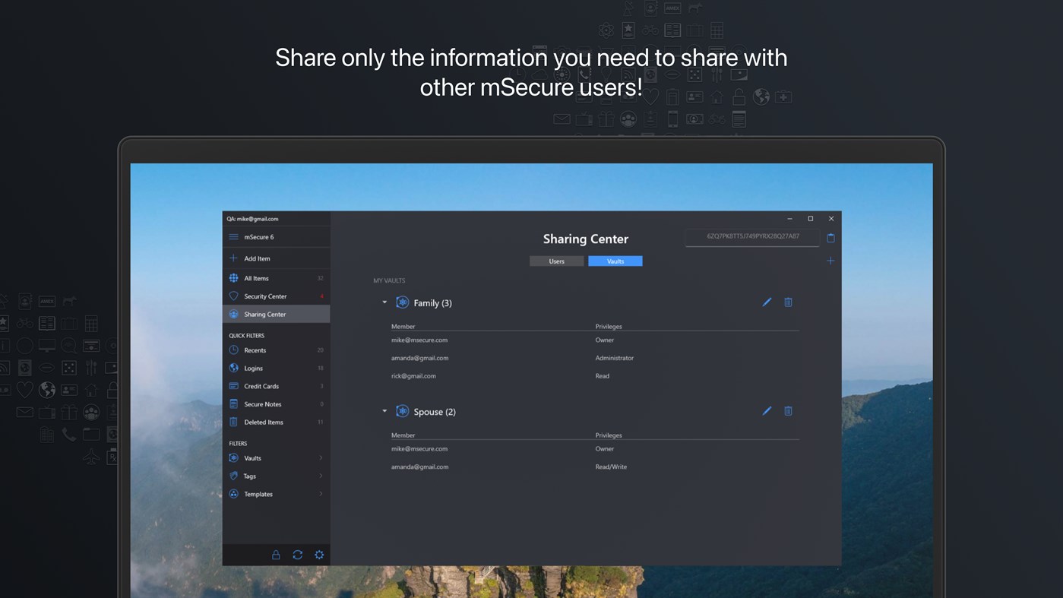
Task: Switch to the Users tab
Action: pos(557,261)
